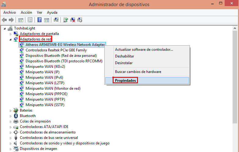Click the properties sheet toolbar icon
Viewport: 239px width, 152px height.
[30, 20]
